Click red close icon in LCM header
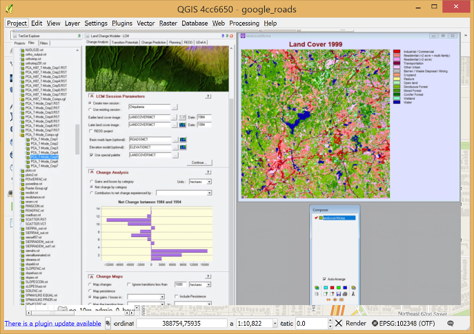Image resolution: width=474 pixels, height=334 pixels. point(231,36)
